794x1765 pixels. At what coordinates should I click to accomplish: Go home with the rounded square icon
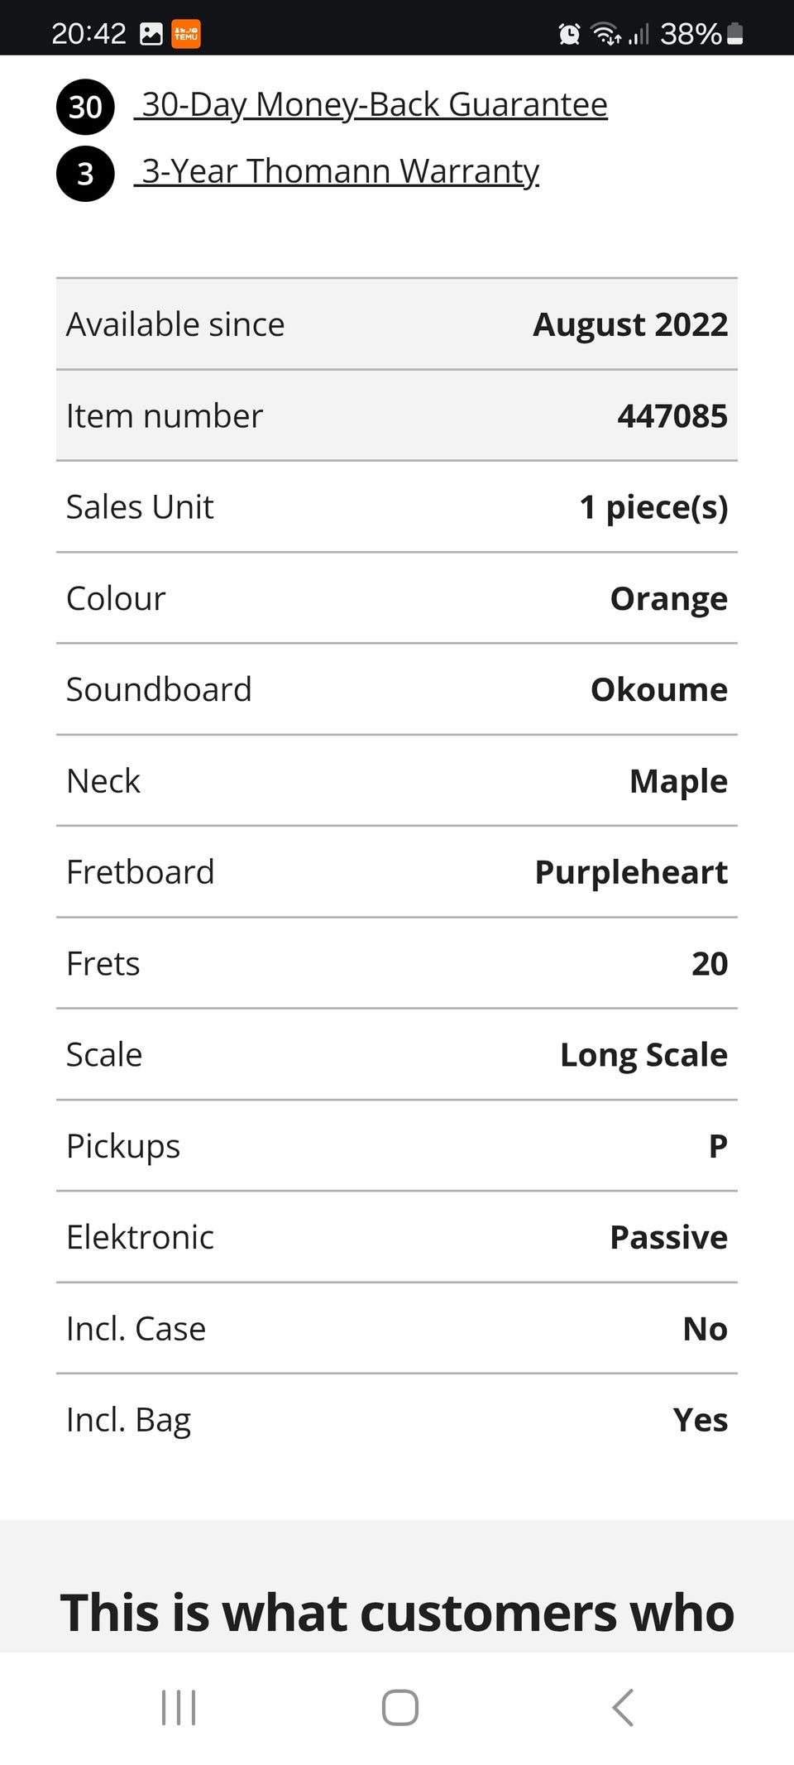[400, 1707]
